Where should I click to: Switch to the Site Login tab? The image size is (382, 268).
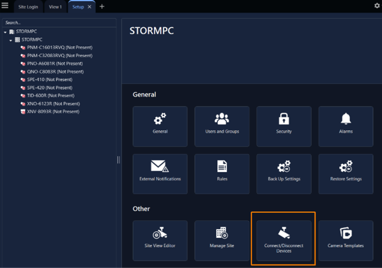point(29,7)
